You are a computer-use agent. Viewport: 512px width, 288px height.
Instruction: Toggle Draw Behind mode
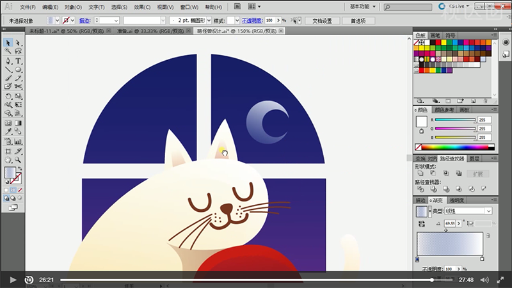coord(13,198)
